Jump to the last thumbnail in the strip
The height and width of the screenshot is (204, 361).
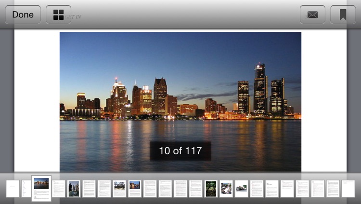pyautogui.click(x=348, y=189)
